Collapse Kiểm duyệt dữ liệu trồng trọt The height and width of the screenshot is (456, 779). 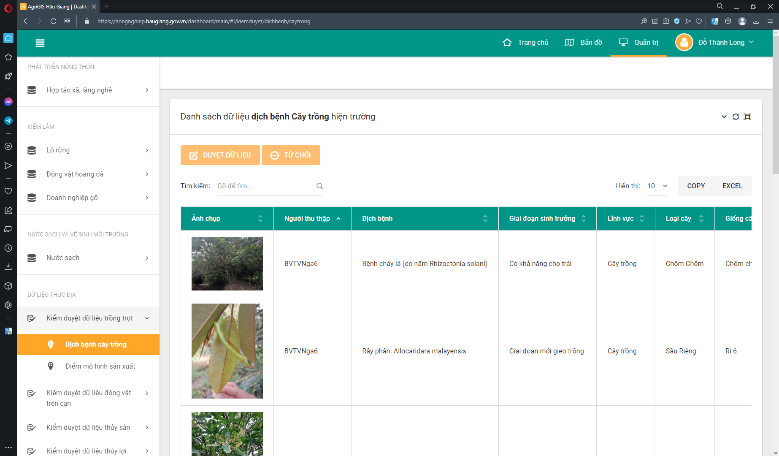coord(146,318)
